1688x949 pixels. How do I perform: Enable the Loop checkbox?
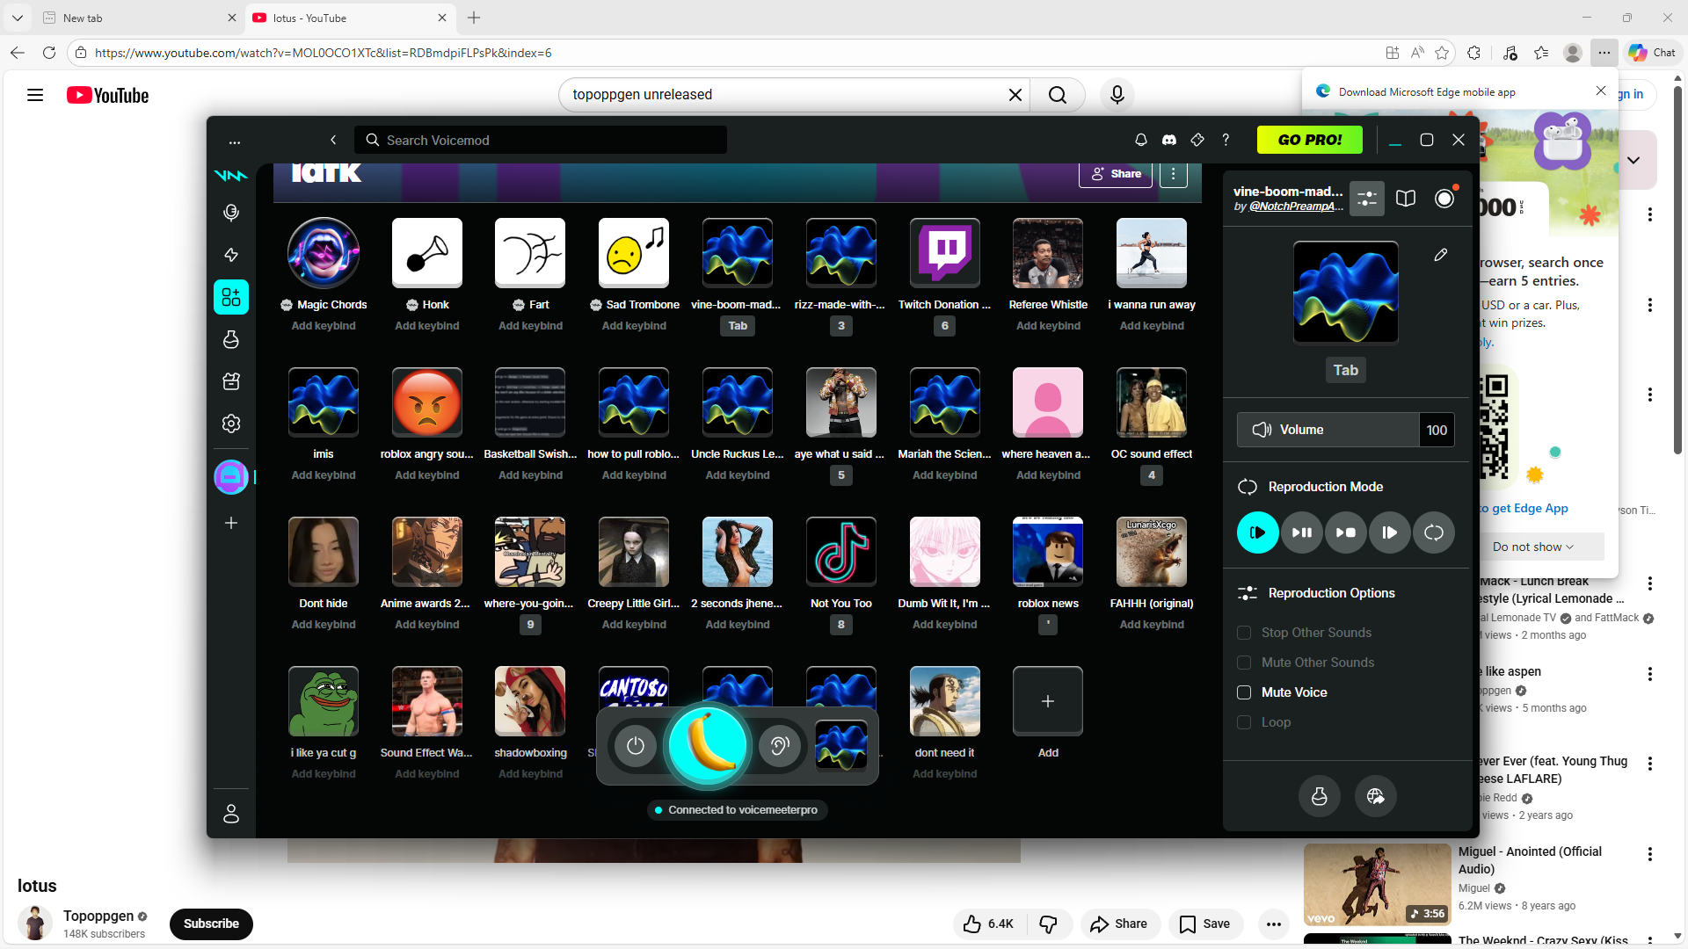point(1244,722)
